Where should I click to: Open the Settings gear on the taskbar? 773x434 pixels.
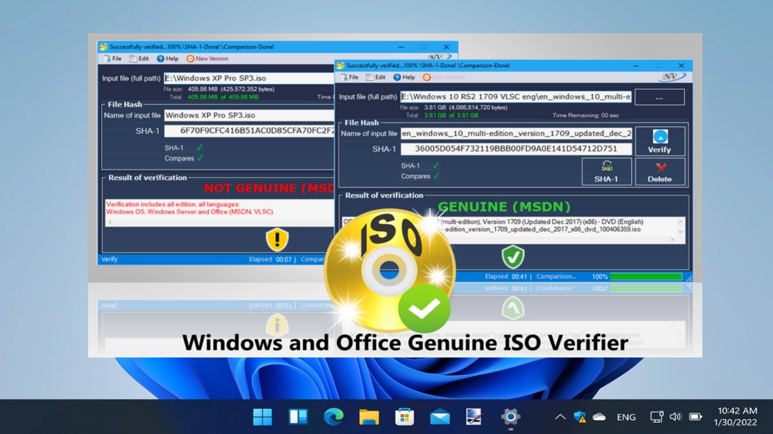point(511,417)
